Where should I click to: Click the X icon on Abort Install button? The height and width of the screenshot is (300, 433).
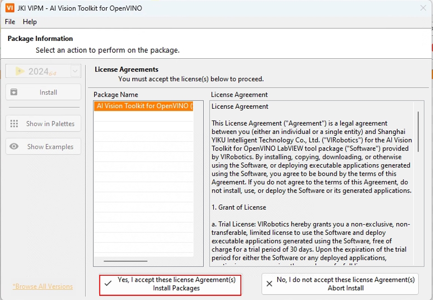[x=269, y=284]
